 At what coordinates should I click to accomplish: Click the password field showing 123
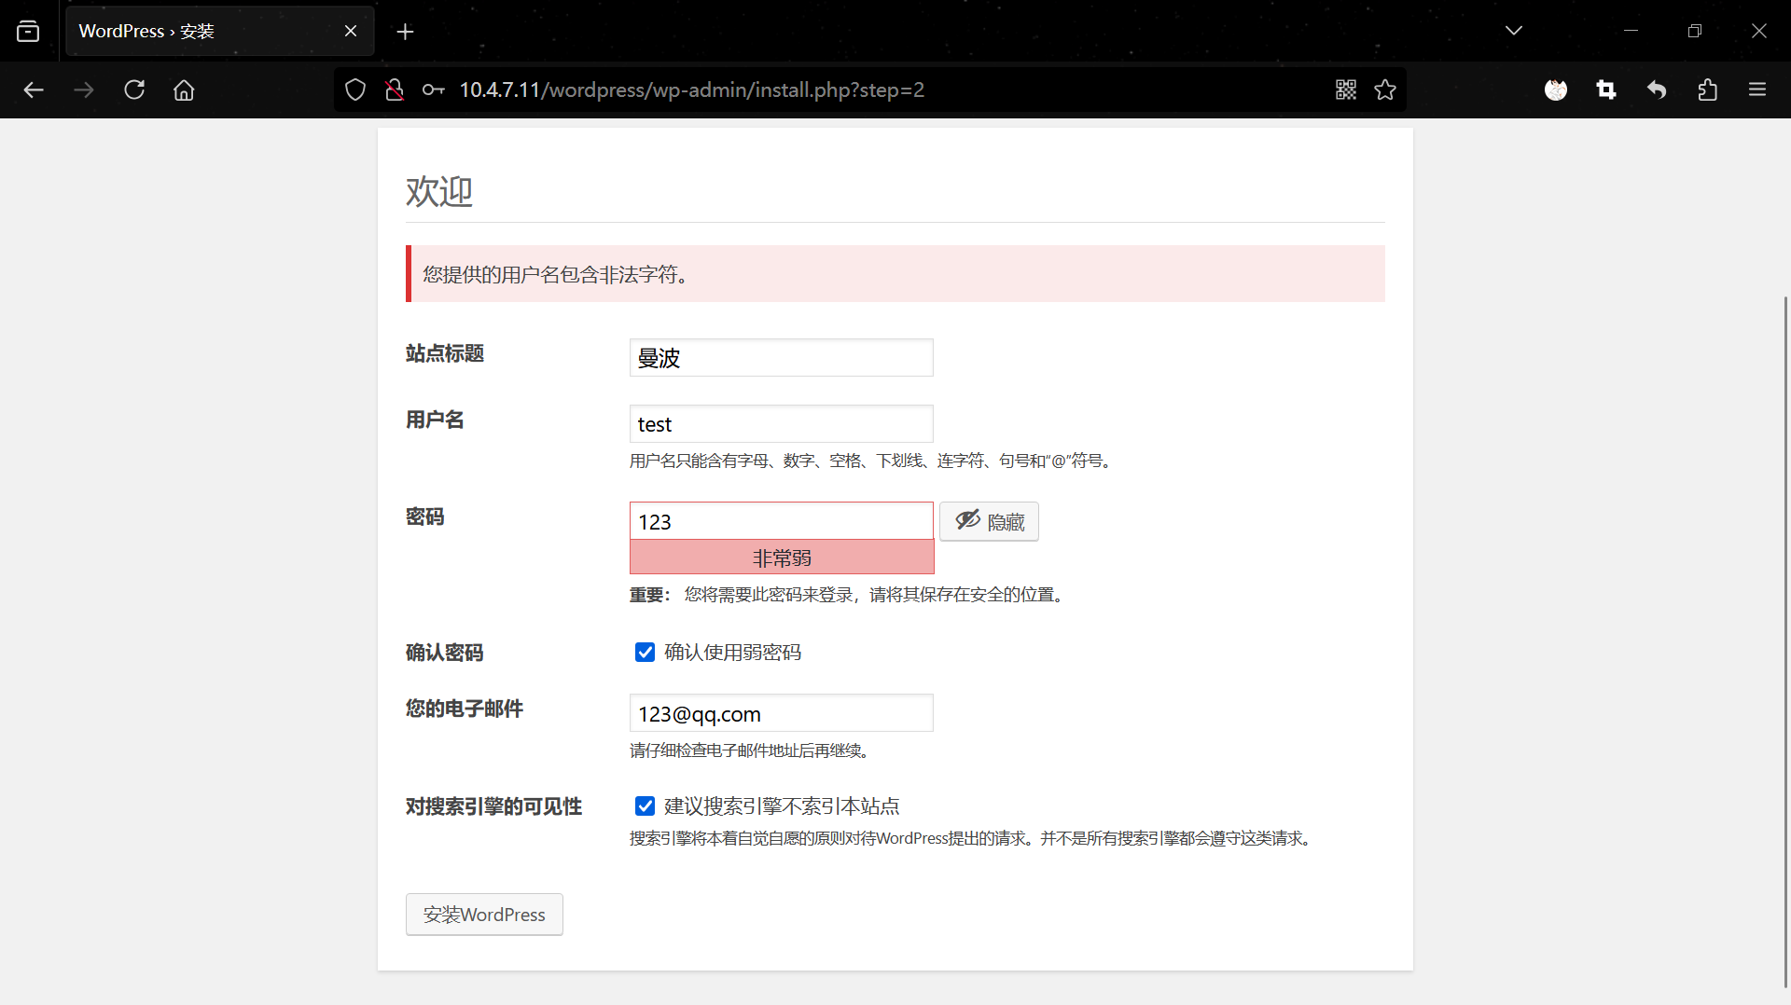click(782, 521)
